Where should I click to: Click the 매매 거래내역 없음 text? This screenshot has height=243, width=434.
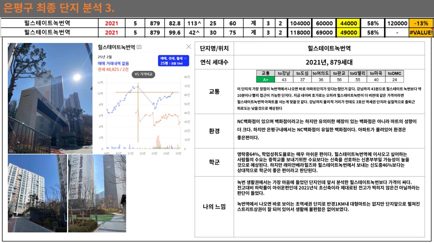tap(113, 64)
